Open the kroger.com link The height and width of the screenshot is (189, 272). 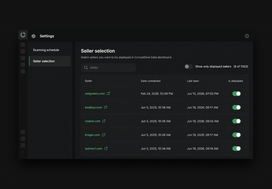click(93, 135)
